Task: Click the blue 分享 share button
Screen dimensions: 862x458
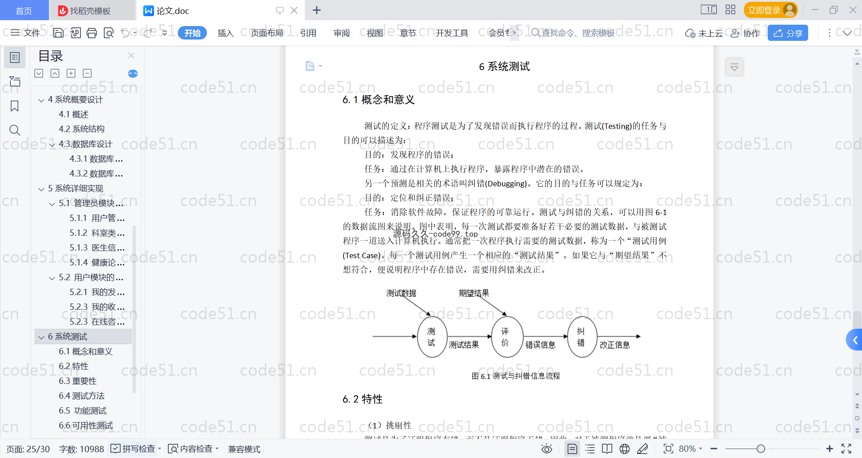Action: (787, 33)
